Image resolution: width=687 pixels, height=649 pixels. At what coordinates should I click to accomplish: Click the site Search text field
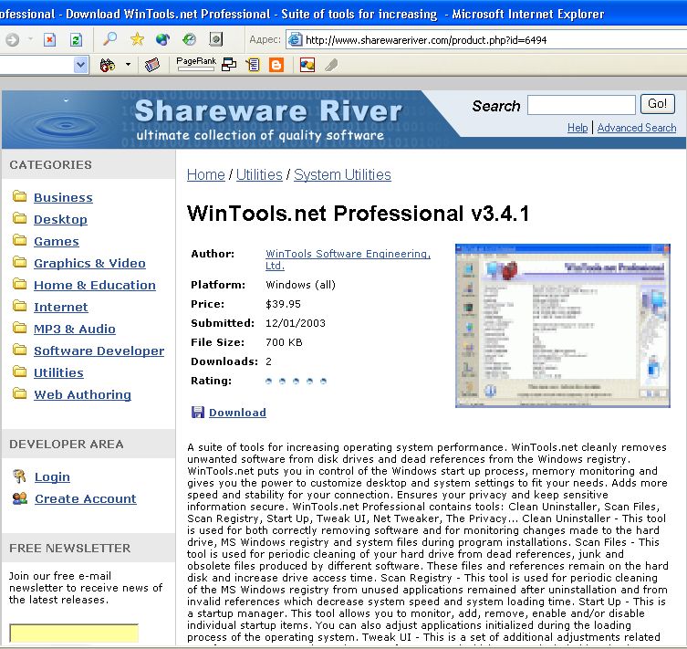click(x=581, y=105)
